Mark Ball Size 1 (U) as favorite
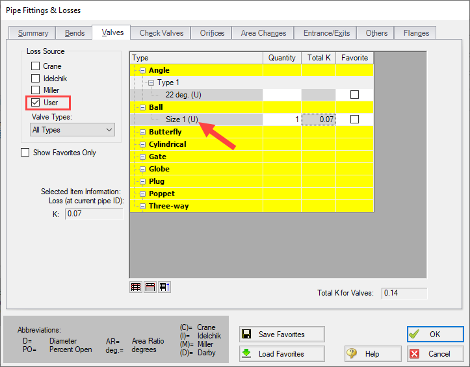 pos(354,120)
